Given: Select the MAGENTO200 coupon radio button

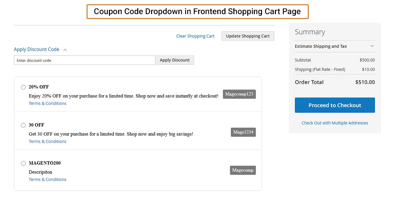Looking at the screenshot, I should tap(23, 164).
